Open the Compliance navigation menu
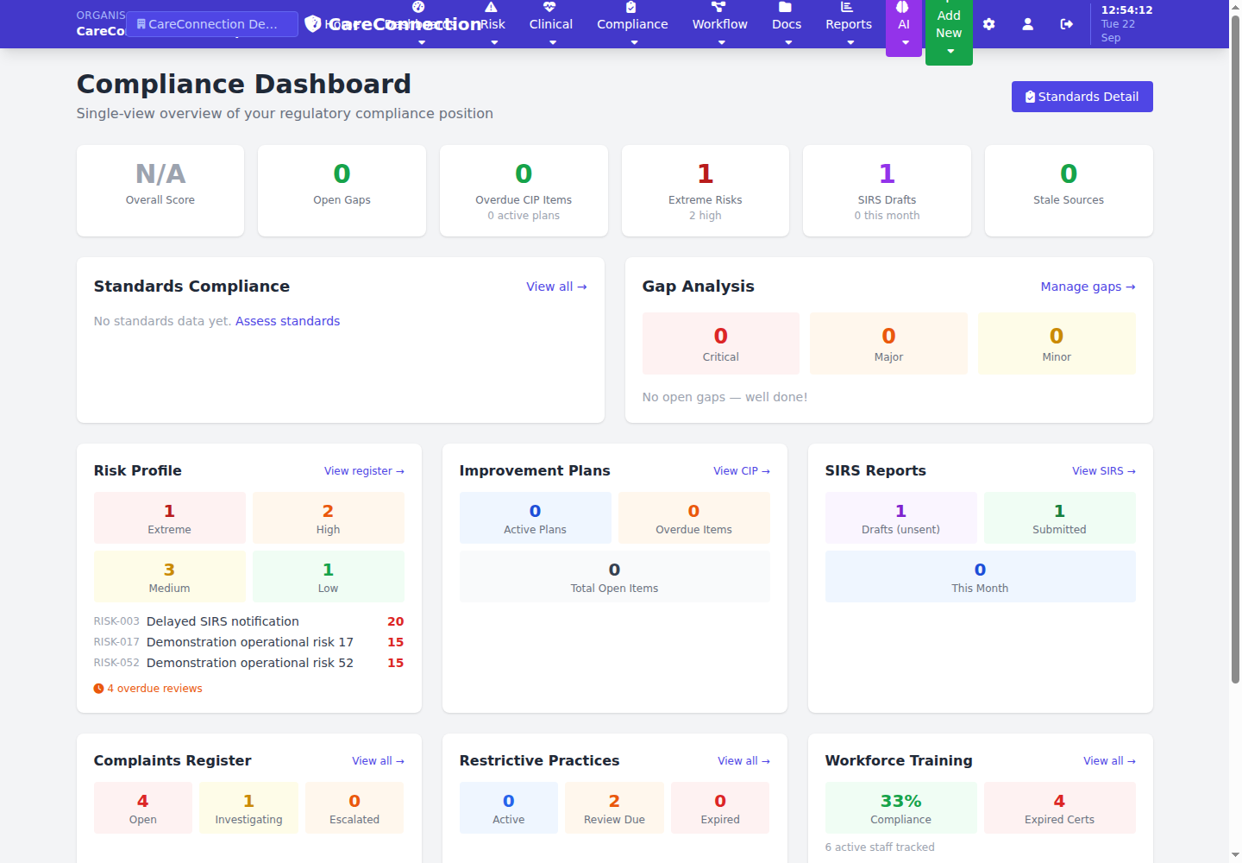 [632, 24]
